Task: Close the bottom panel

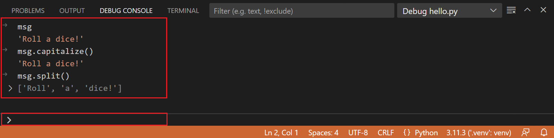Action: [x=543, y=10]
